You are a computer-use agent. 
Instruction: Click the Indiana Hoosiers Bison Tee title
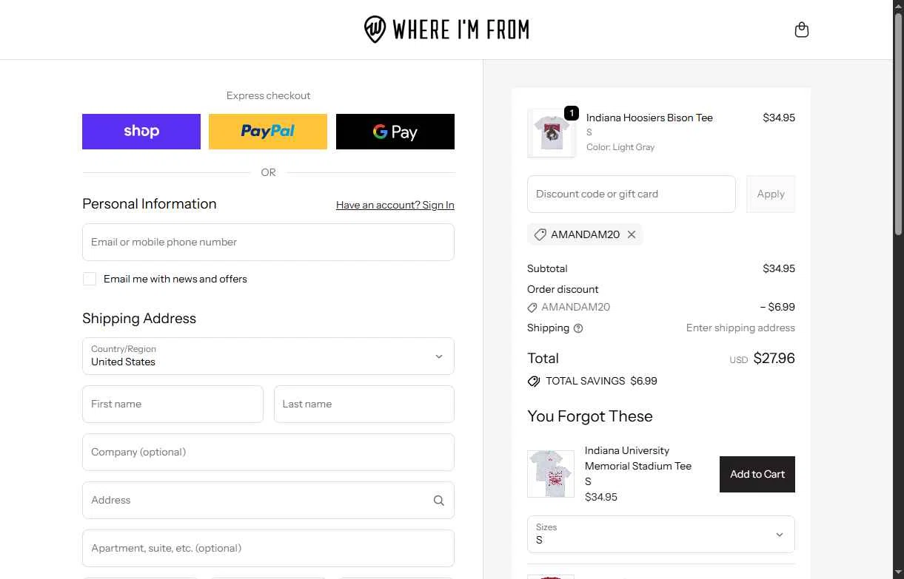[649, 118]
